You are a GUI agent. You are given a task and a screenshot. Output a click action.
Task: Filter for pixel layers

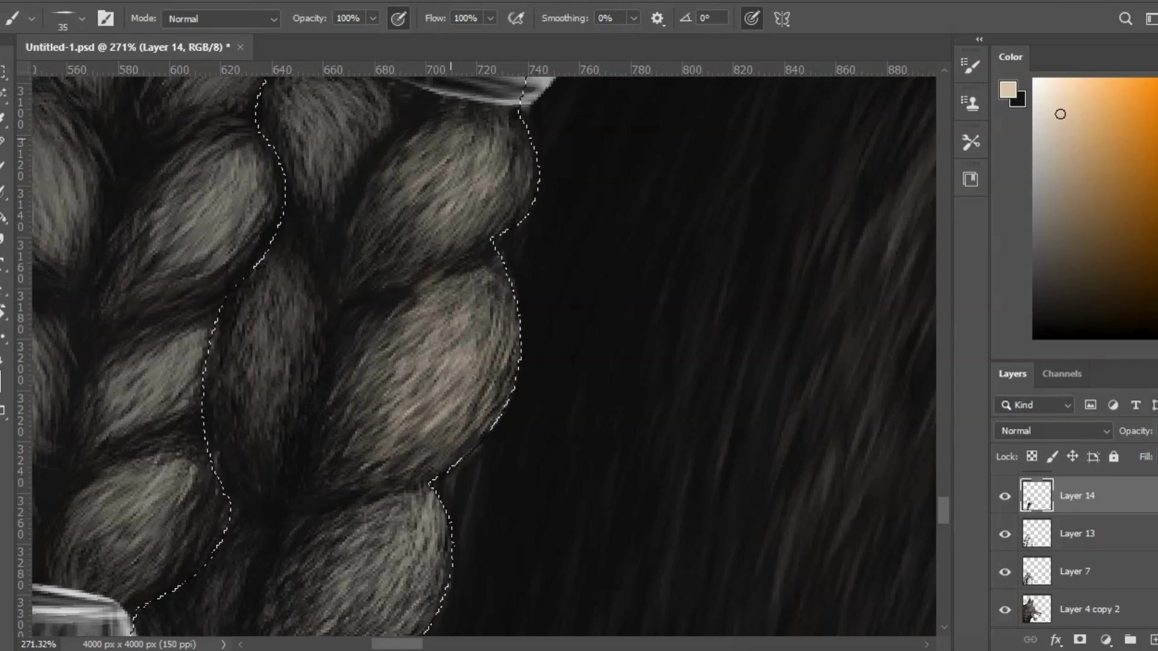1090,405
